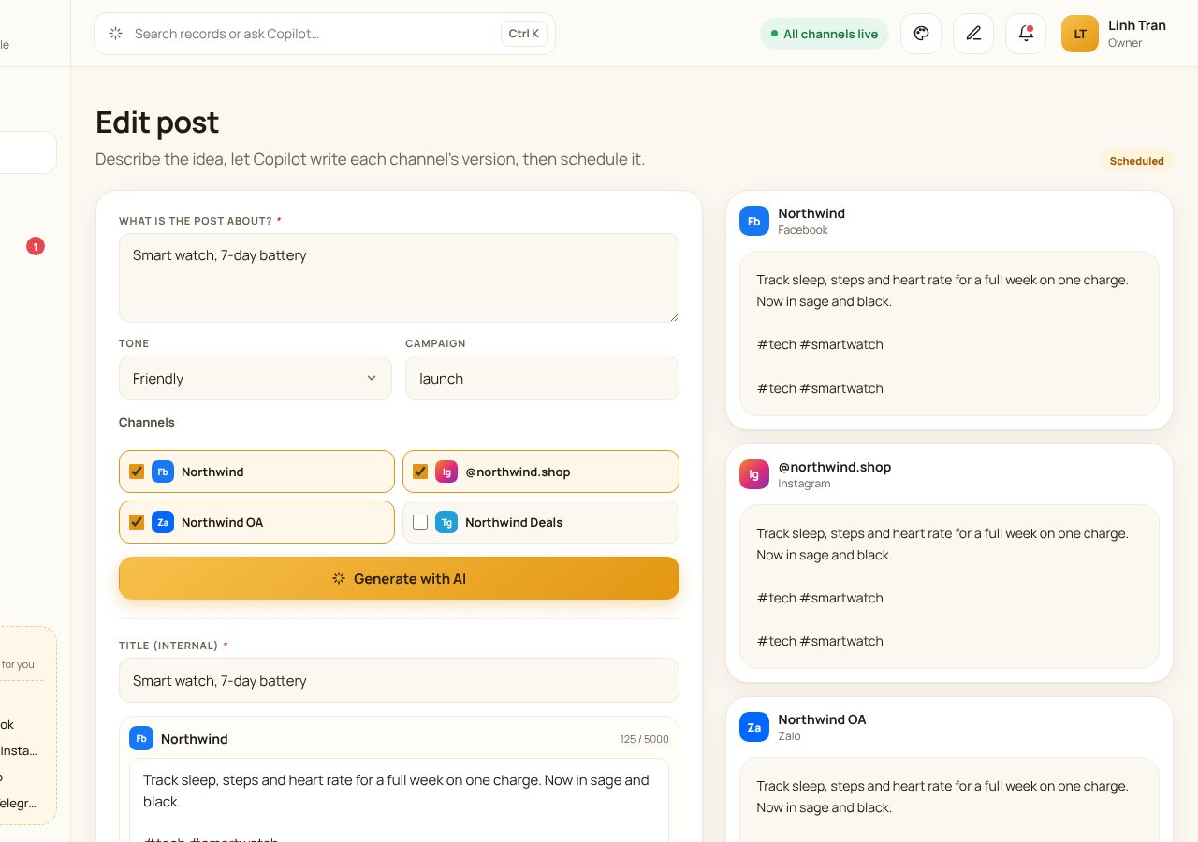Click the Ig icon on @northwind.shop channel option
This screenshot has height=842, width=1198.
(446, 472)
